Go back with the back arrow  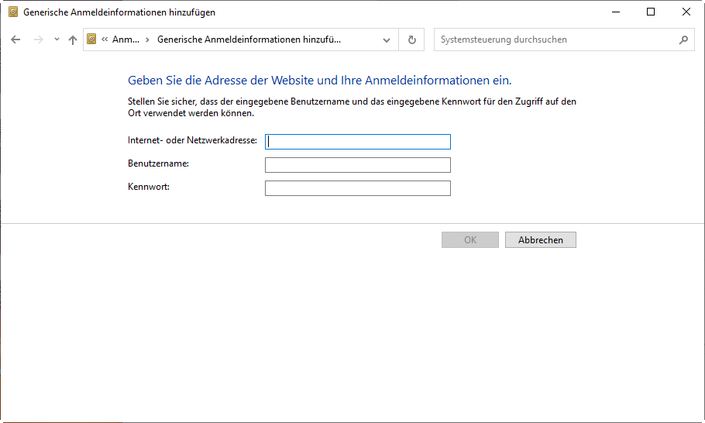pyautogui.click(x=15, y=40)
